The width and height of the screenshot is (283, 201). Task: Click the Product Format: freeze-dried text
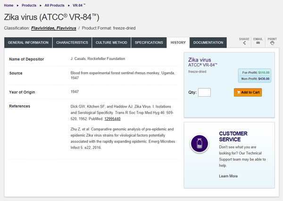click(x=108, y=28)
